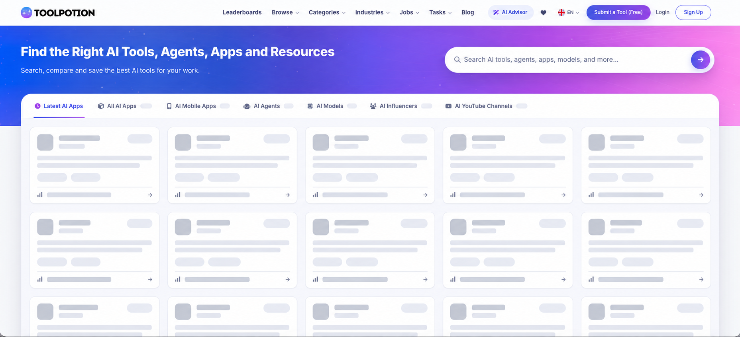
Task: Go to Leaderboards page
Action: pyautogui.click(x=242, y=12)
